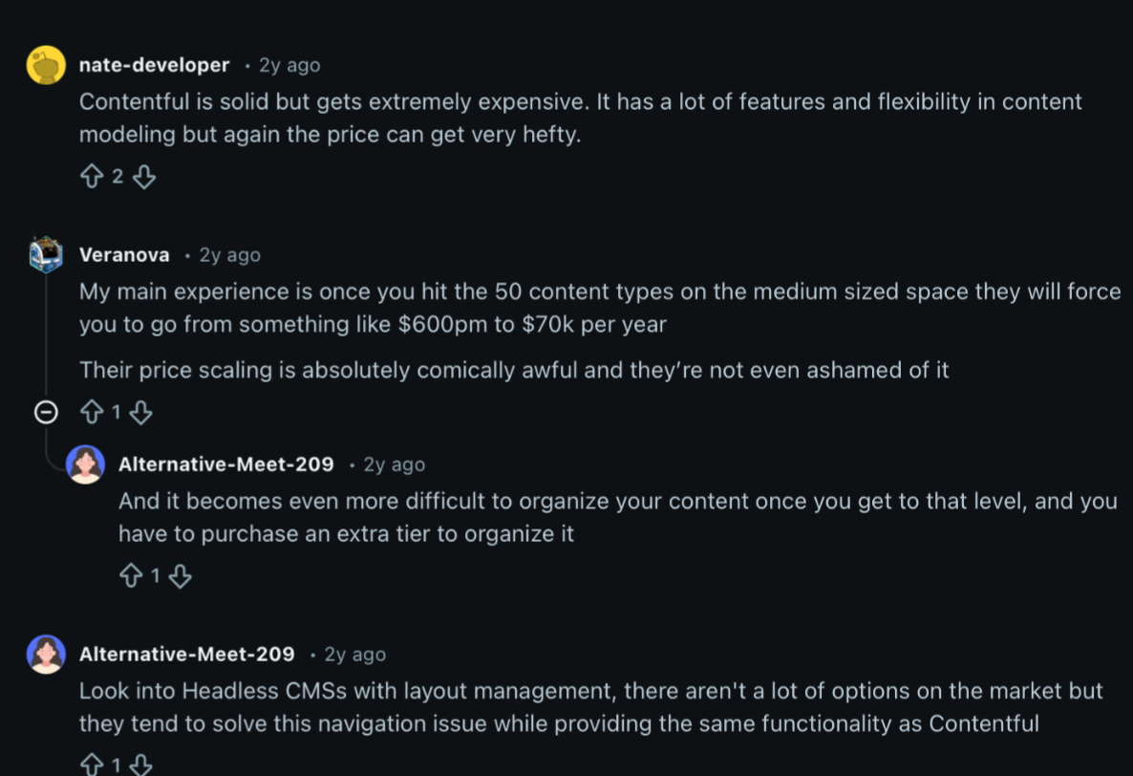Open Alternative-Meet-209 profile from nested reply
This screenshot has width=1133, height=776.
click(225, 464)
